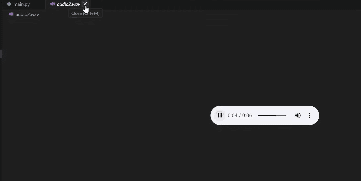Switch to the main.py tab

tap(22, 4)
